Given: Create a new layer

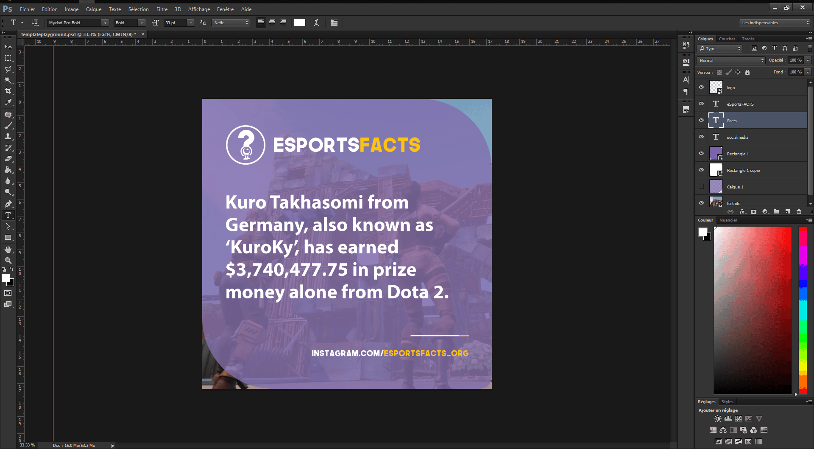Looking at the screenshot, I should coord(788,212).
